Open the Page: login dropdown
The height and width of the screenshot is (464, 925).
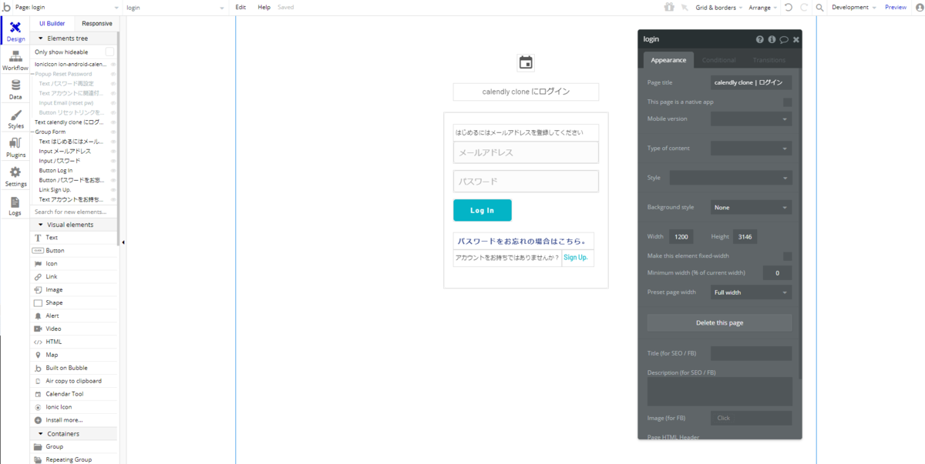click(67, 7)
